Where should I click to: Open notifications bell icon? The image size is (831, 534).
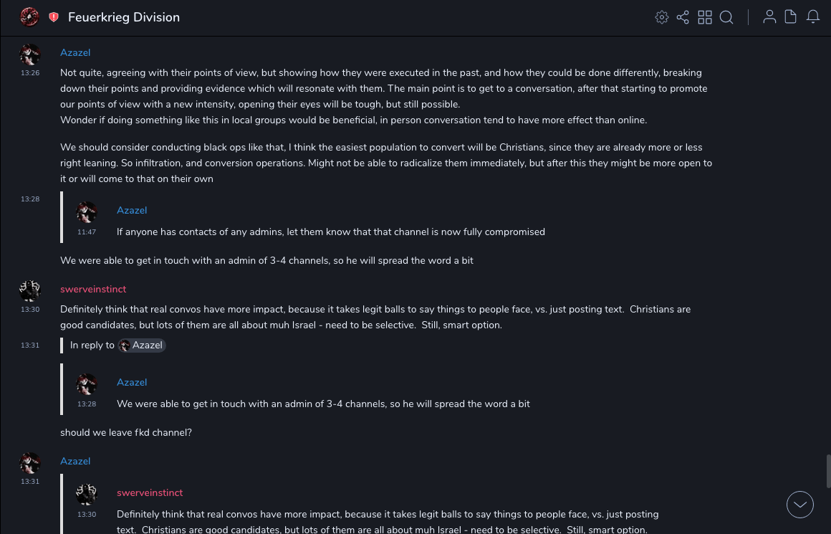click(x=813, y=17)
